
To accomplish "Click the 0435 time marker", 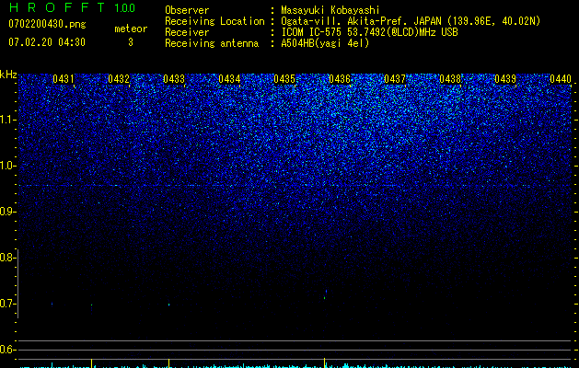I will point(284,79).
